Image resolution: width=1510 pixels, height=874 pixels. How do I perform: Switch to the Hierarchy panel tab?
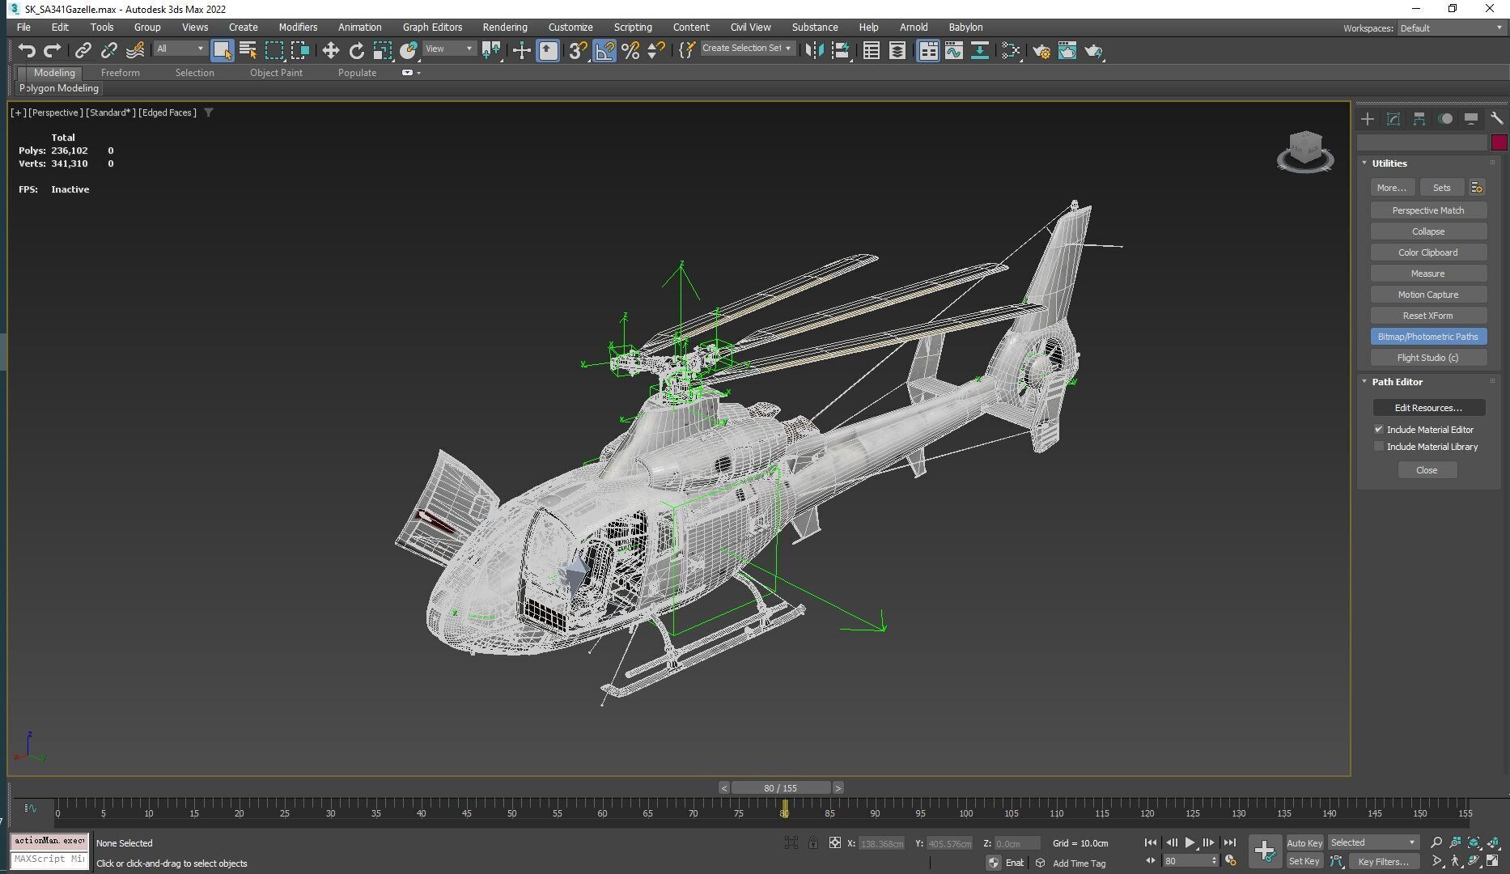coord(1419,119)
